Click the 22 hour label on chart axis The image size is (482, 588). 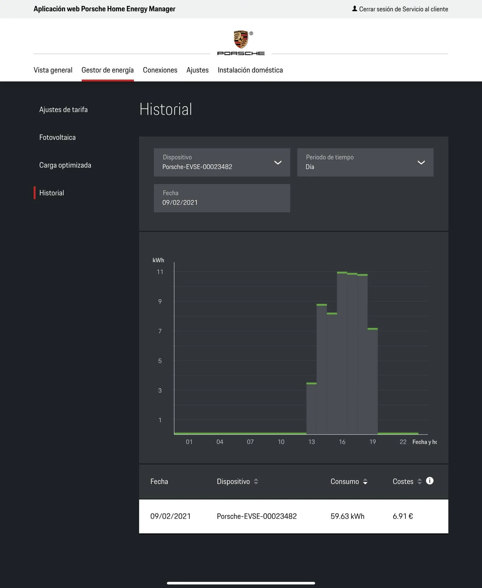pyautogui.click(x=403, y=442)
